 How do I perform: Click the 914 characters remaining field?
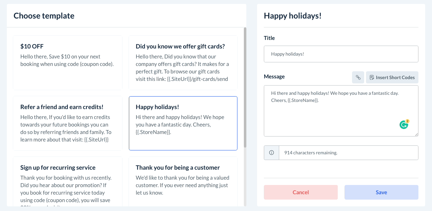click(x=348, y=153)
